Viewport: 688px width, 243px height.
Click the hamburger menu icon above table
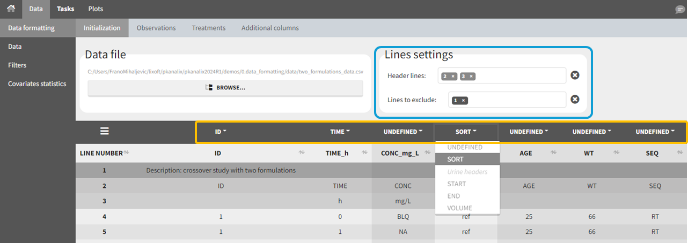point(104,131)
